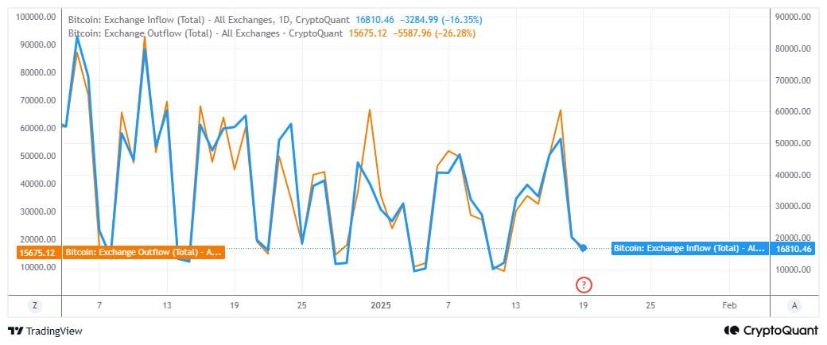Open the TradingView logo link
Screen dimensions: 827x345
click(45, 331)
